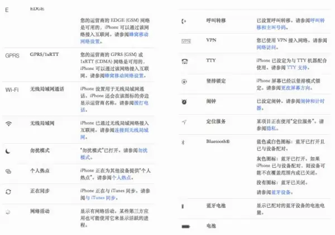This screenshot has height=235, width=335.
Task: Click the E status icon for EDGE
Action: click(x=7, y=10)
